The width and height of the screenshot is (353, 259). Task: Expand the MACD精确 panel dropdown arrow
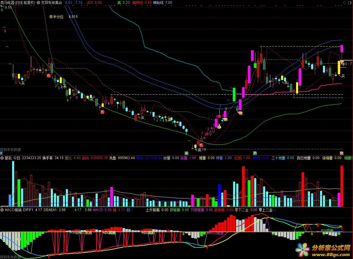pyautogui.click(x=2, y=210)
